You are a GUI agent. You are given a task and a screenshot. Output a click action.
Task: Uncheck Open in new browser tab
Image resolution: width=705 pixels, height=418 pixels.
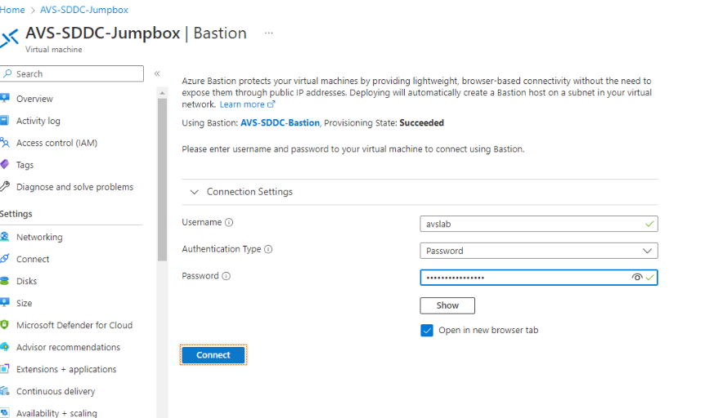pos(427,331)
